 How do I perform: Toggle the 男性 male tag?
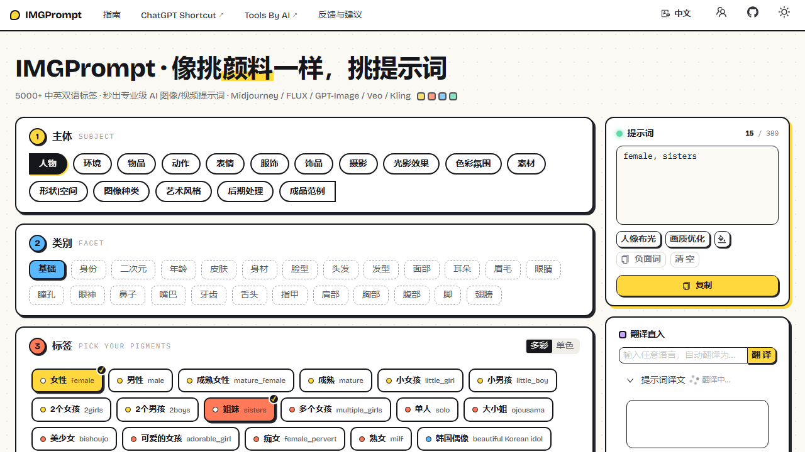point(141,380)
